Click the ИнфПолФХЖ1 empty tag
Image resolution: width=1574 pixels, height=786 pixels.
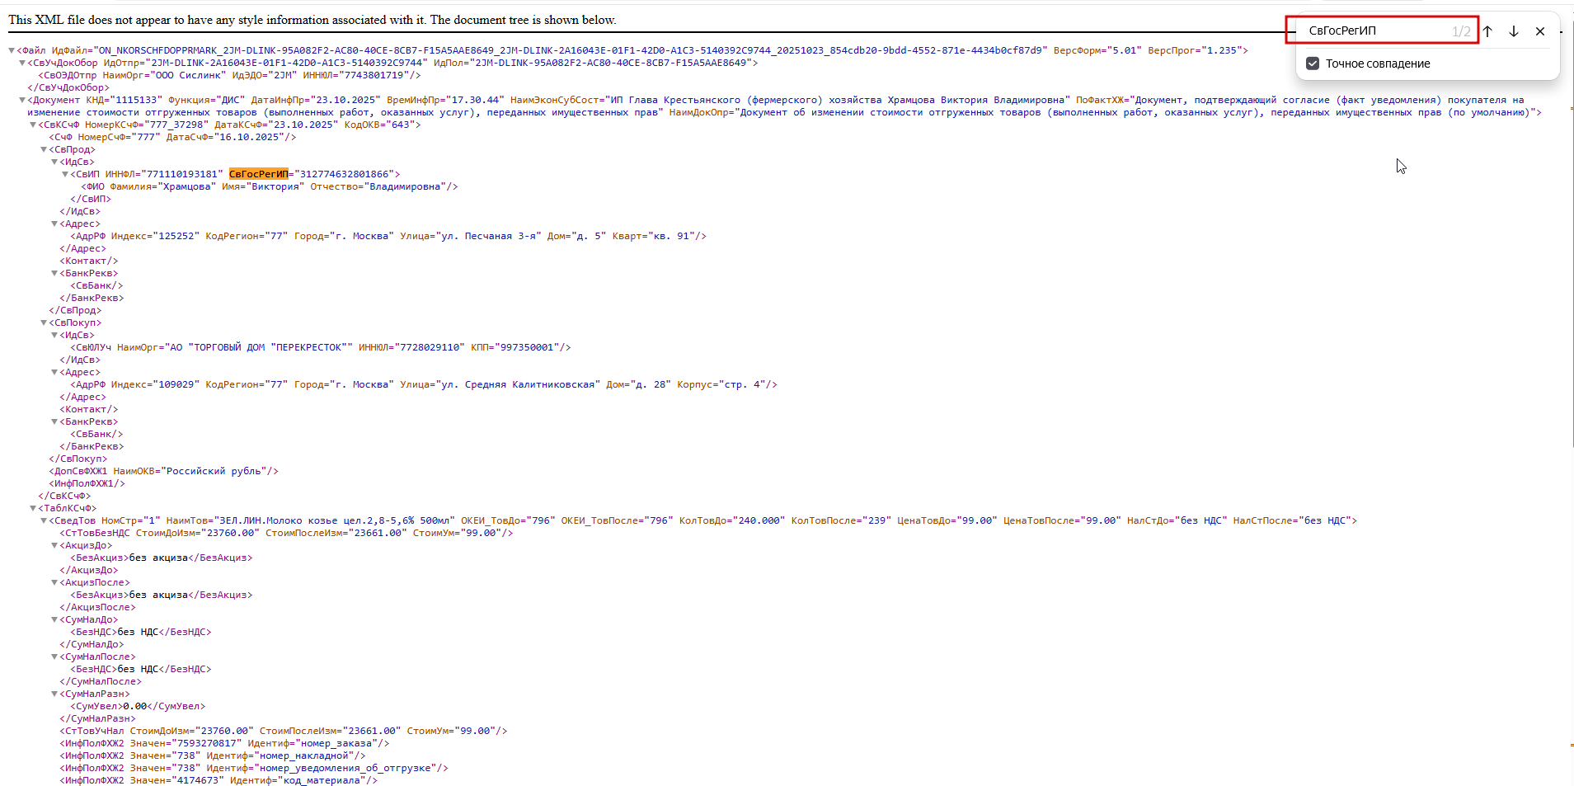tap(87, 483)
